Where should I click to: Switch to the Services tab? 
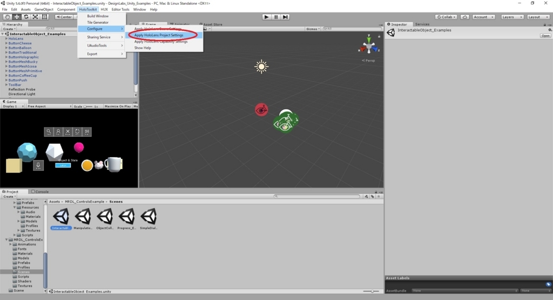point(422,24)
